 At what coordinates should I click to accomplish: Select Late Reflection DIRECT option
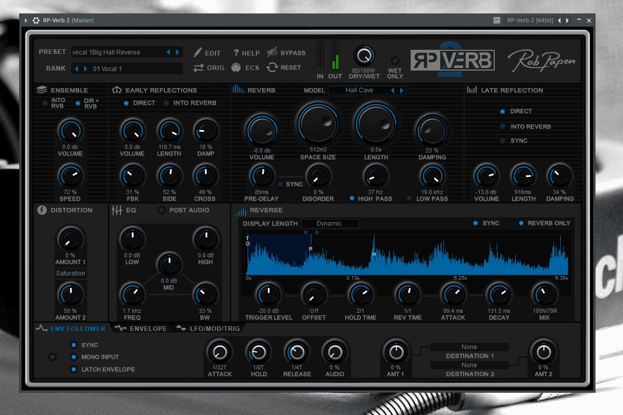(x=502, y=111)
